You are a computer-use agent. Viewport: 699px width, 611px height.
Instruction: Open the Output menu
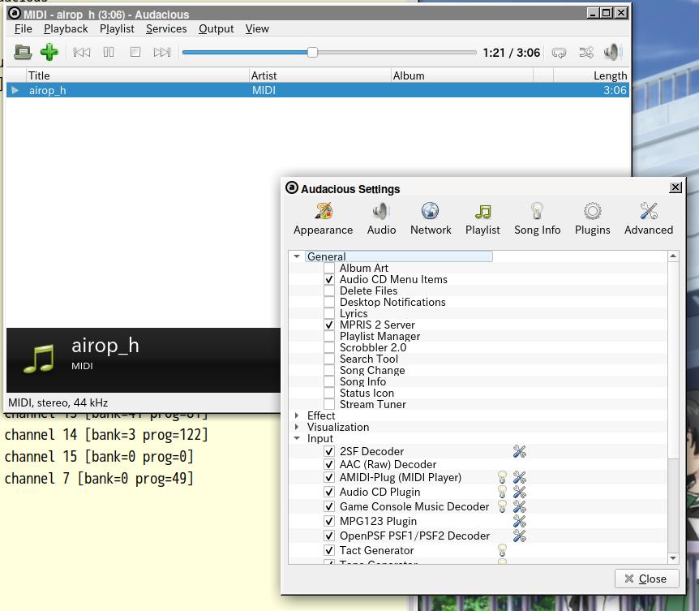[x=217, y=28]
